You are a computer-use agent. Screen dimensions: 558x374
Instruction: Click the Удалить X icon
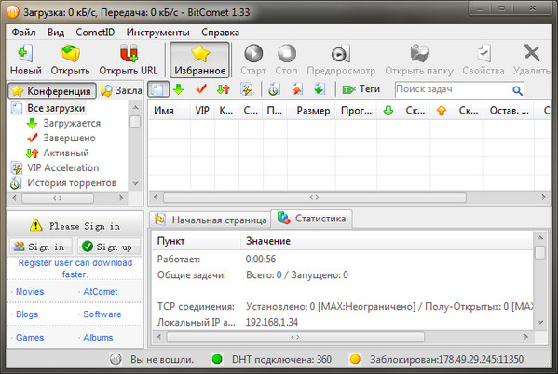532,53
